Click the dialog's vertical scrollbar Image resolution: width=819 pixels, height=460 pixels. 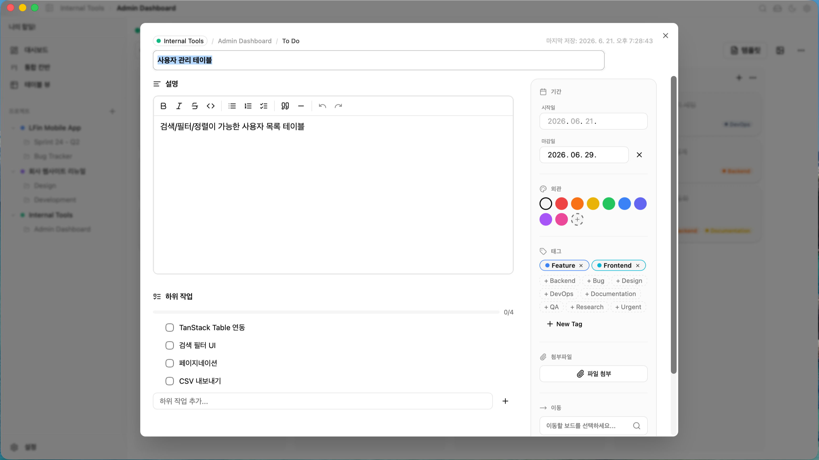point(673,225)
